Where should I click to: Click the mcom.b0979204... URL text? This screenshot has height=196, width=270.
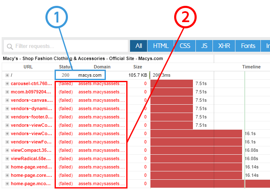click(31, 92)
